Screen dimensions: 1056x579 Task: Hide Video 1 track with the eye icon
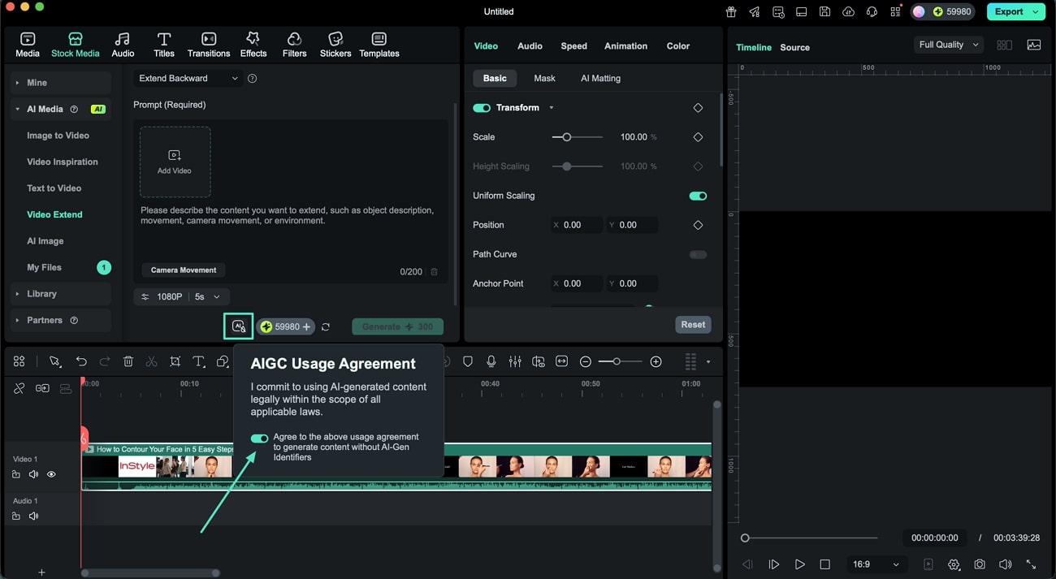(x=51, y=473)
